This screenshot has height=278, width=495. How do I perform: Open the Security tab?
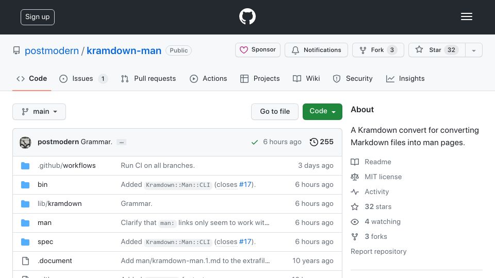coord(353,78)
